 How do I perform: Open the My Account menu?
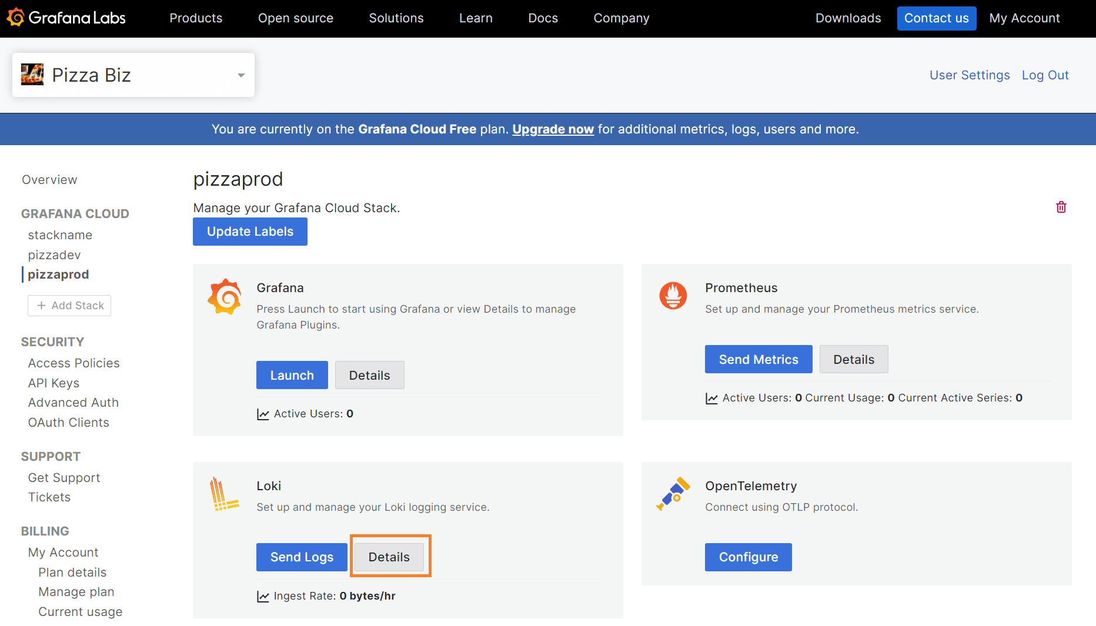(x=1024, y=18)
